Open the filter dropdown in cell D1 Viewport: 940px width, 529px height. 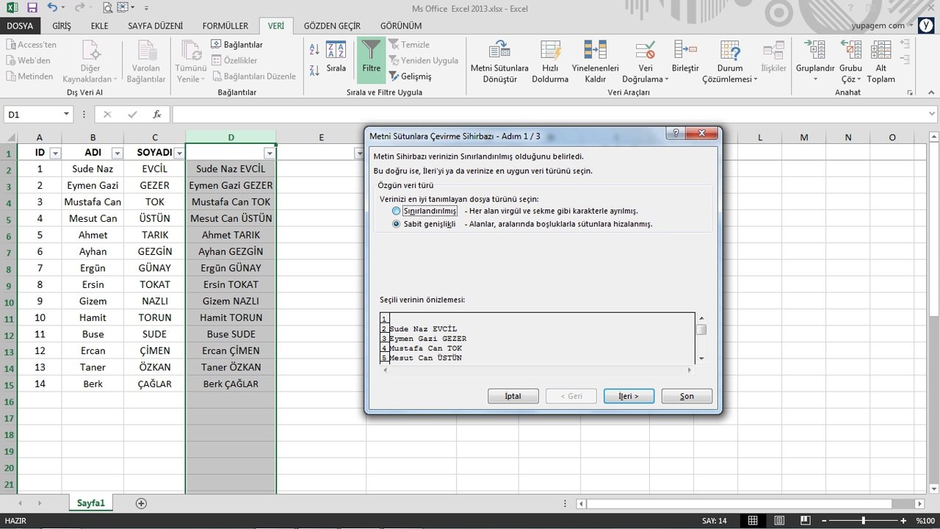[269, 153]
